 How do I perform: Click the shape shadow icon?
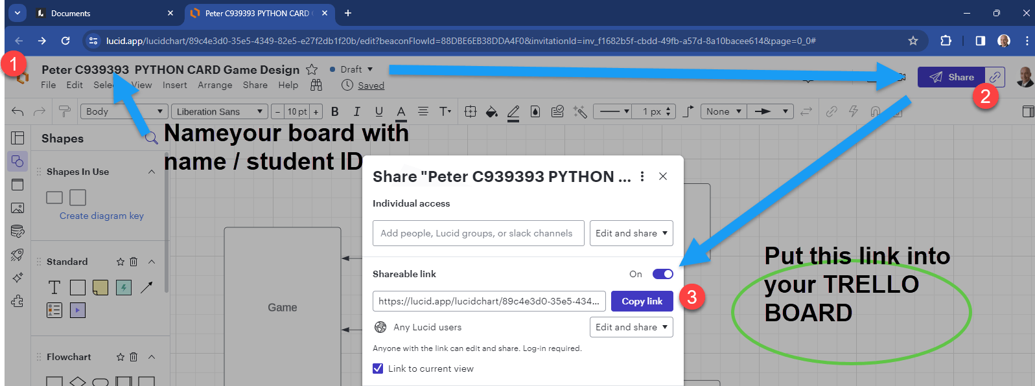click(x=535, y=111)
